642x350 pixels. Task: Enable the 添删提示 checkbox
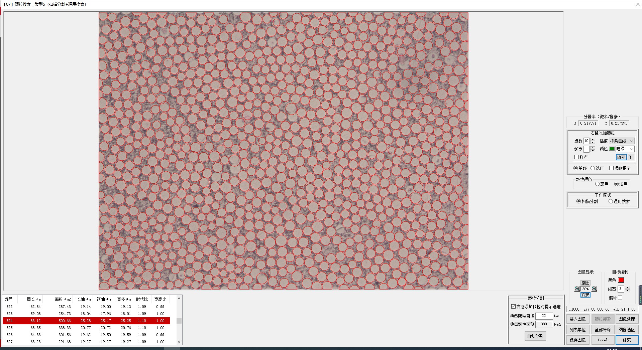(611, 168)
